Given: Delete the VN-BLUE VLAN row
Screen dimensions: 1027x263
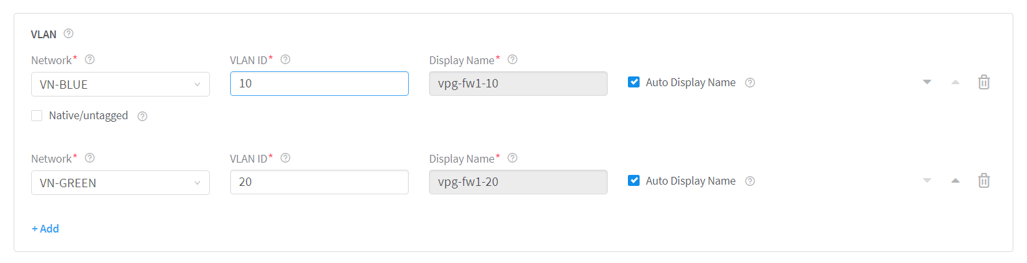Looking at the screenshot, I should (x=983, y=82).
